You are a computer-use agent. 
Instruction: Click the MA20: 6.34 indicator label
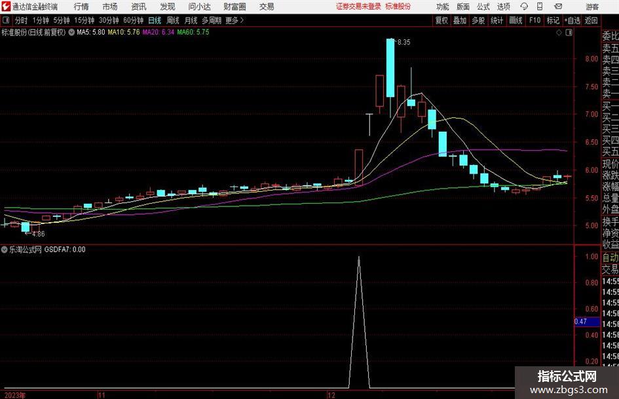coord(159,32)
